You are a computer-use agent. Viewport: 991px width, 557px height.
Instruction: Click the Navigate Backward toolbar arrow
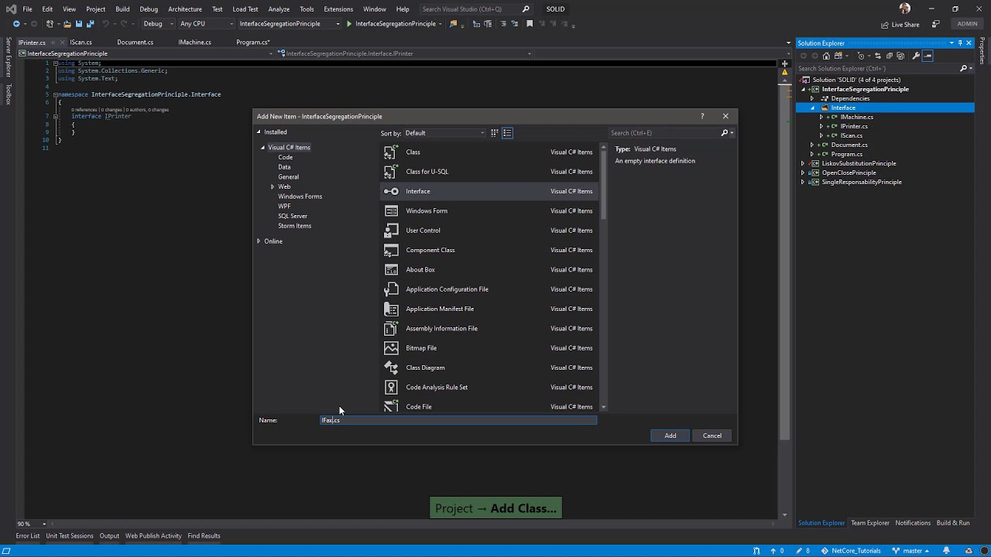pyautogui.click(x=16, y=24)
